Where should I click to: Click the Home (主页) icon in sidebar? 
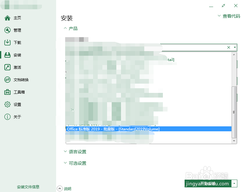(7, 18)
